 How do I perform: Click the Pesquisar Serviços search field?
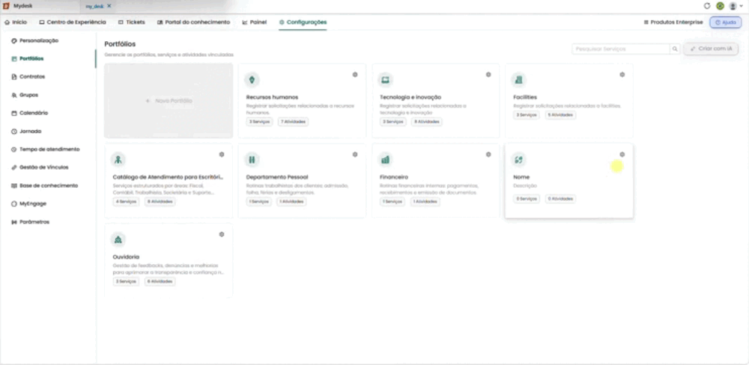[621, 49]
